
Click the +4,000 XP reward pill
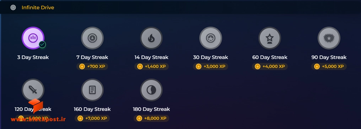tap(270, 66)
